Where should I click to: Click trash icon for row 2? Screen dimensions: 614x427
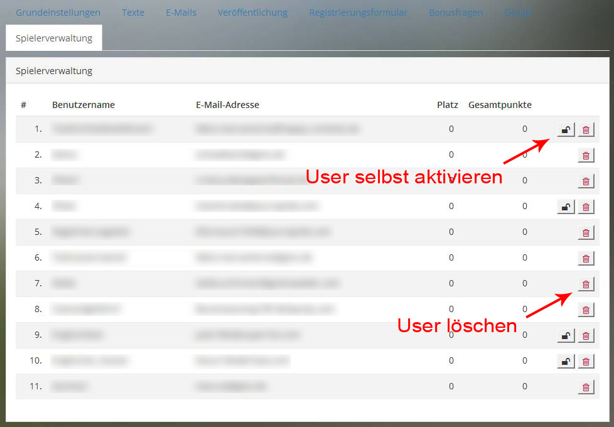[x=586, y=155]
